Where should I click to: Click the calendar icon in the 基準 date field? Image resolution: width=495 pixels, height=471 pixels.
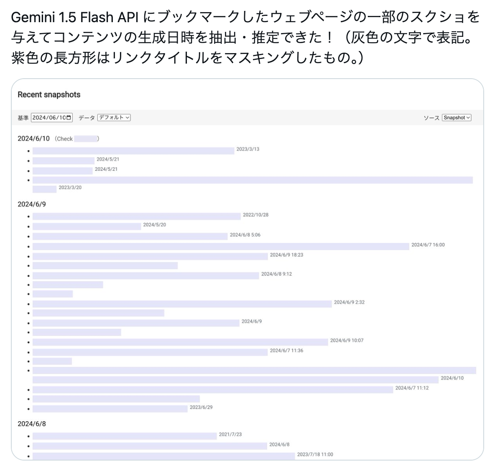69,118
